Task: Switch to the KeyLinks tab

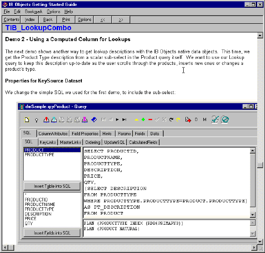Action: tap(48, 142)
